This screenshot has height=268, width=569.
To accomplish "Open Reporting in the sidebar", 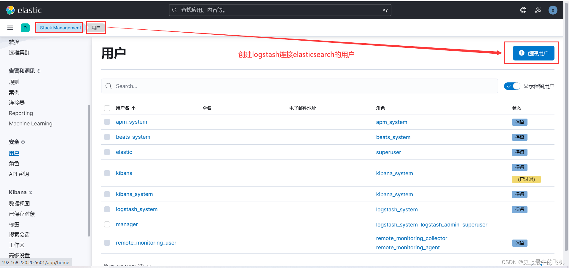I will (x=21, y=113).
